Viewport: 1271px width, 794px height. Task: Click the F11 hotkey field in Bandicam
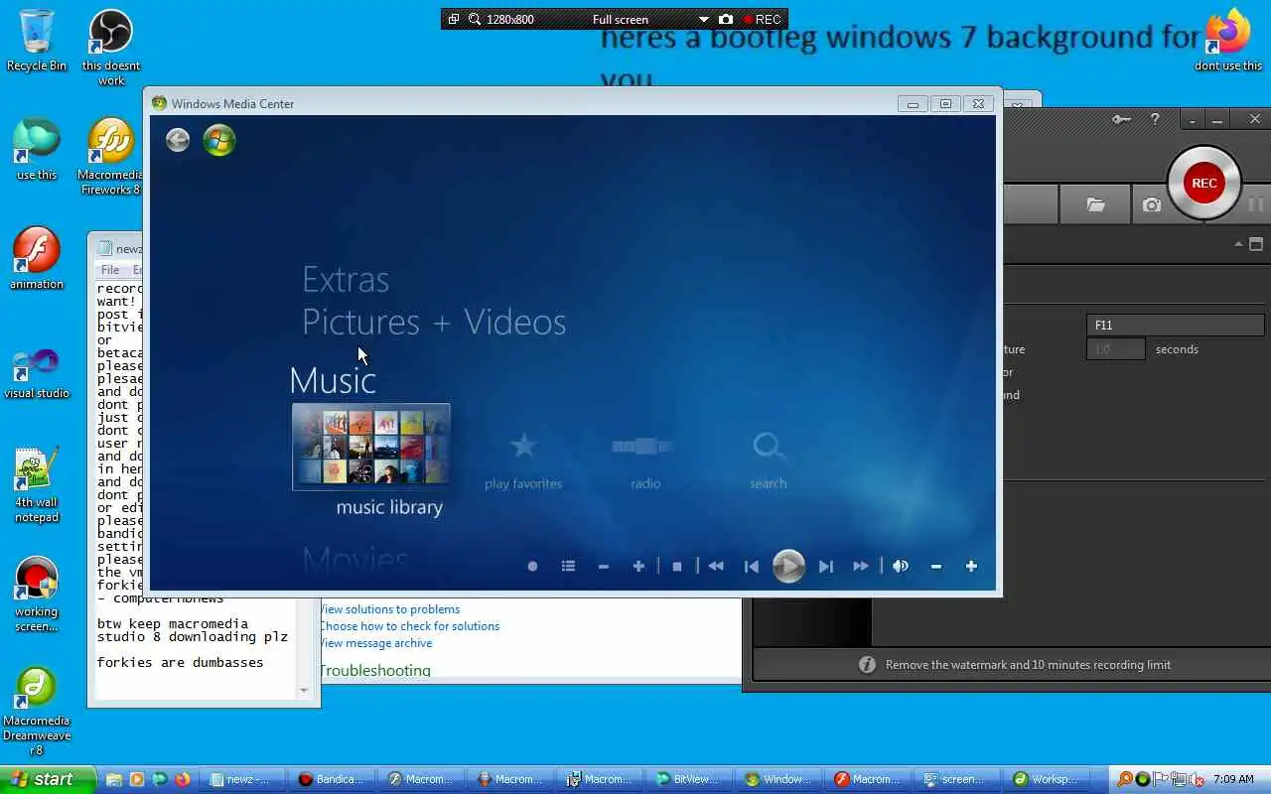[1175, 325]
